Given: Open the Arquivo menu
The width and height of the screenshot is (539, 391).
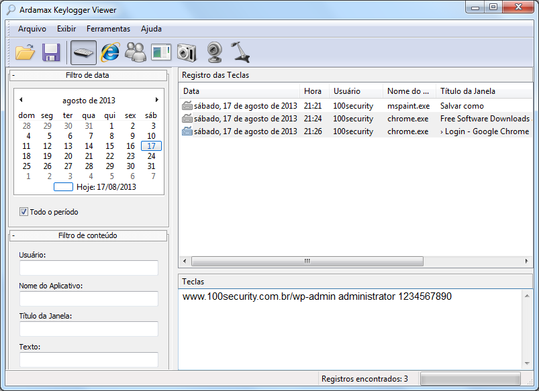Looking at the screenshot, I should point(32,29).
